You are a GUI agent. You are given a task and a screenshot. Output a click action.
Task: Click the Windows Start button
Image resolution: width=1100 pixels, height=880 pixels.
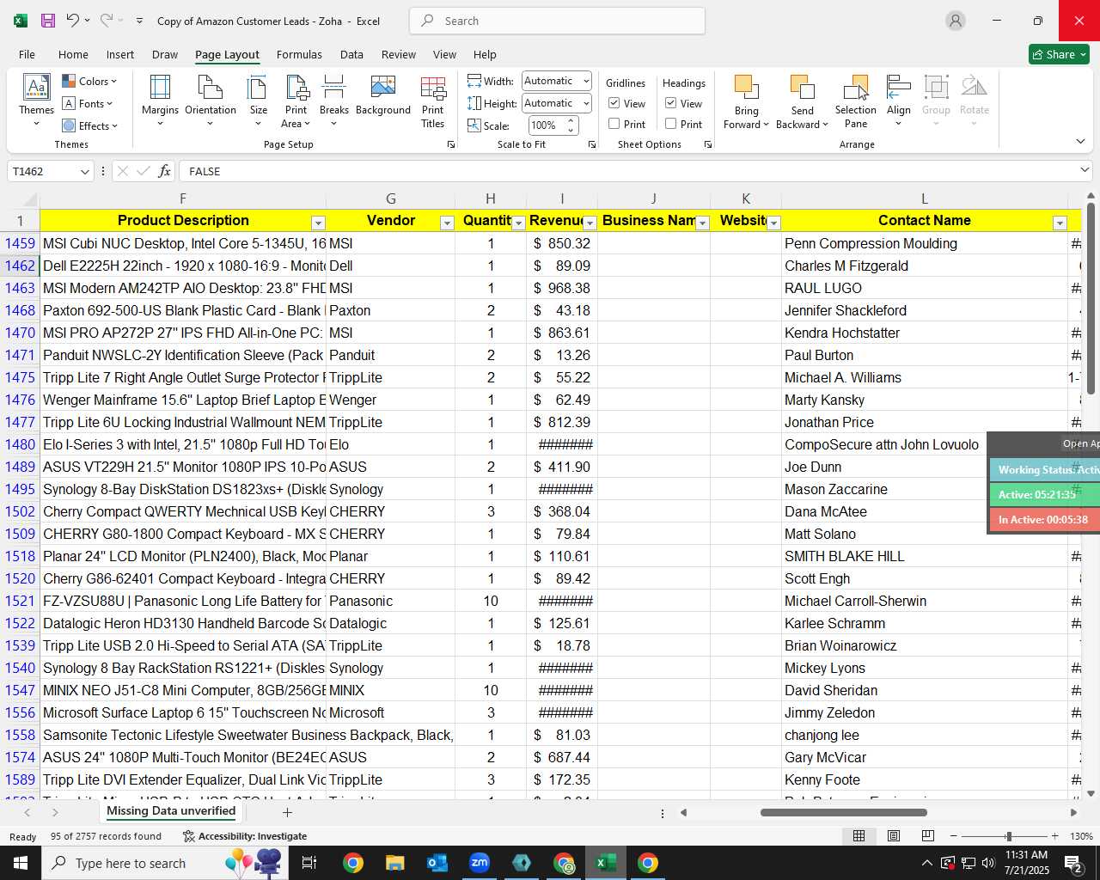pyautogui.click(x=21, y=863)
